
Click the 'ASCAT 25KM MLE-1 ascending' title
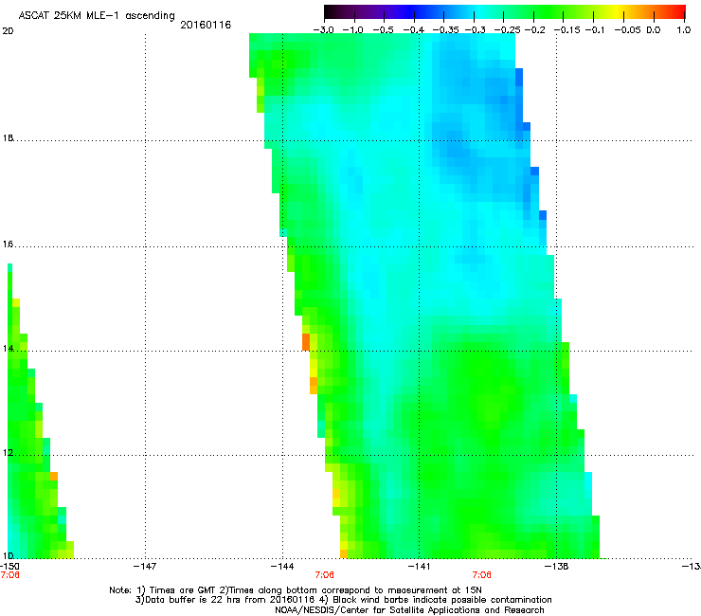(x=97, y=16)
